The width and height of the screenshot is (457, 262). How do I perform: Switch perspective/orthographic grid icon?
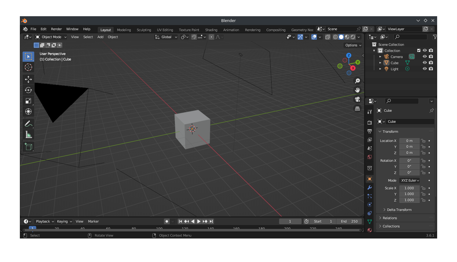pyautogui.click(x=357, y=108)
